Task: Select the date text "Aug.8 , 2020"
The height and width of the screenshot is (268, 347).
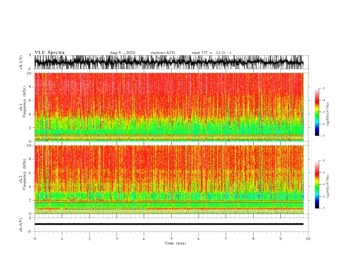Action: [x=122, y=53]
